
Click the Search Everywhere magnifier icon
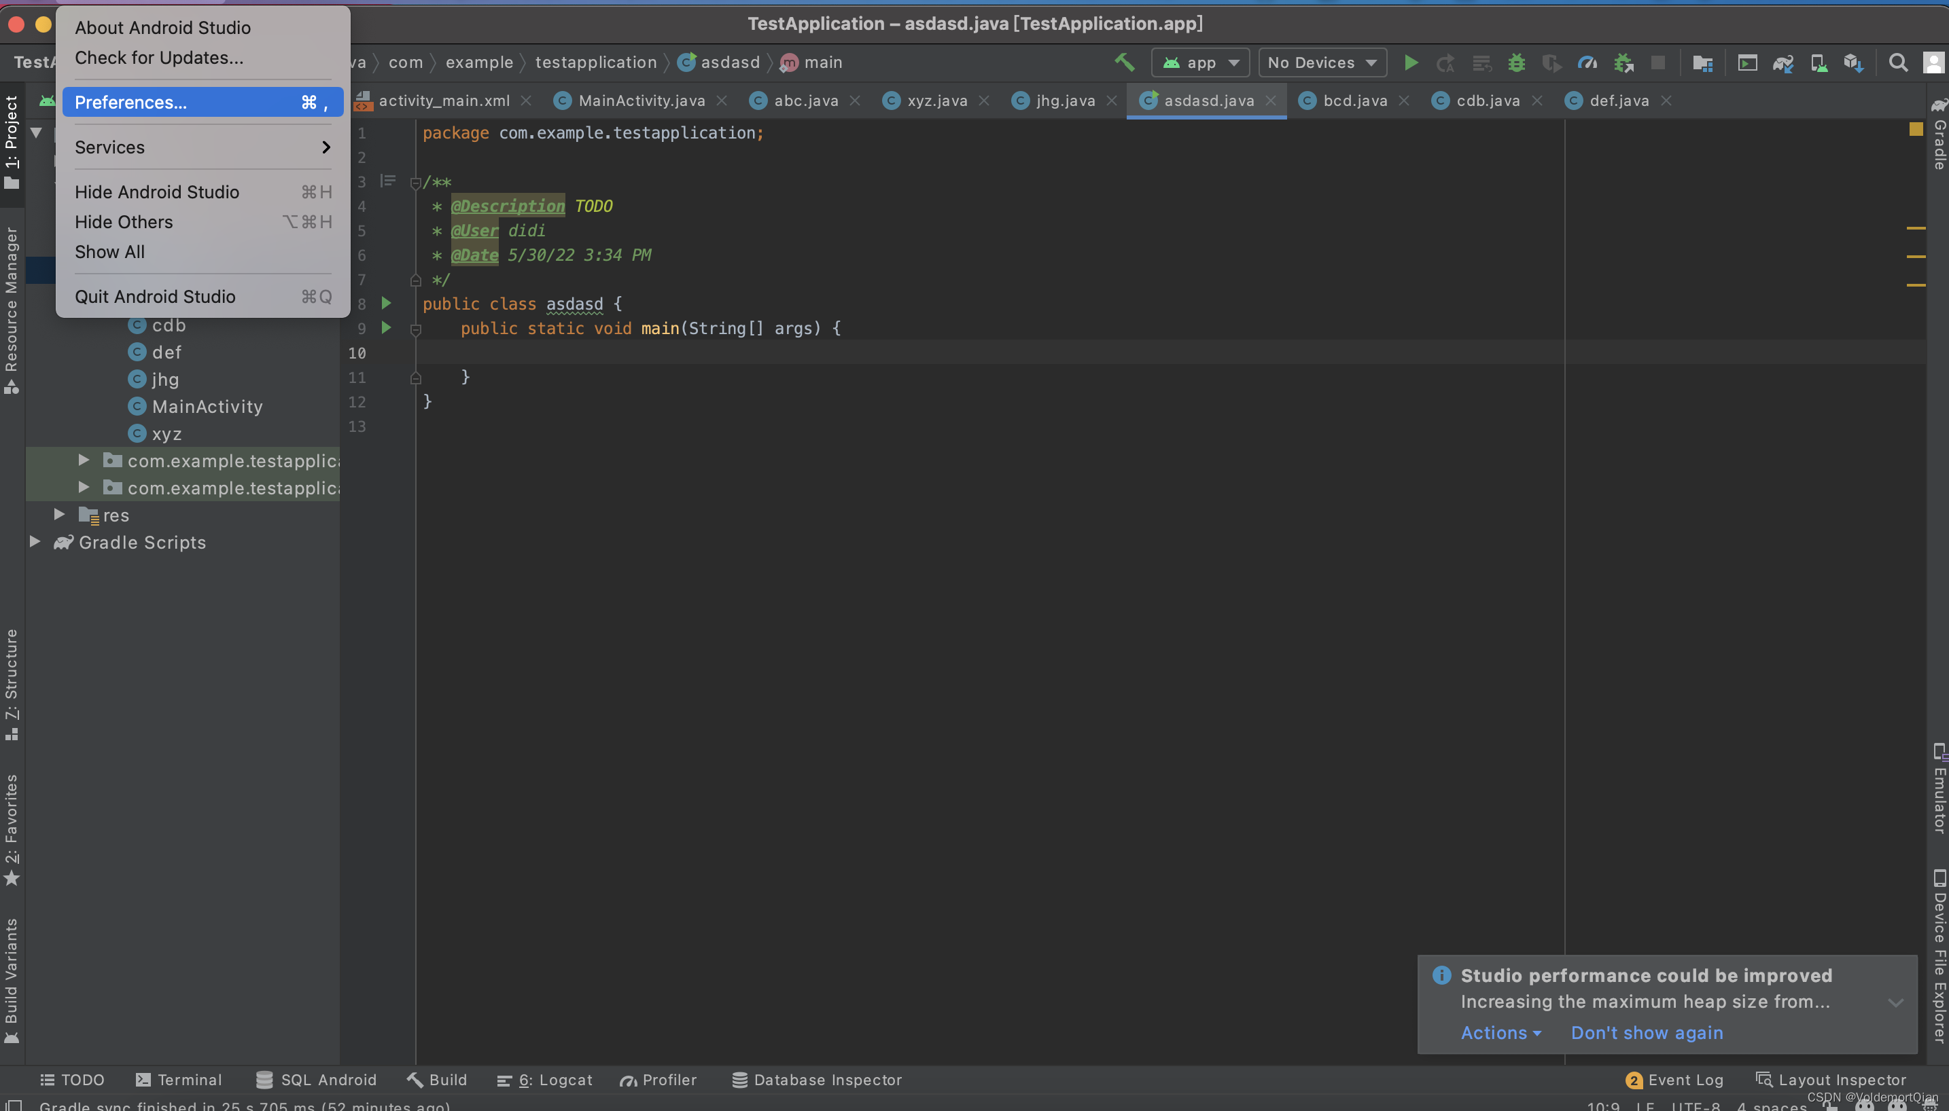1898,62
